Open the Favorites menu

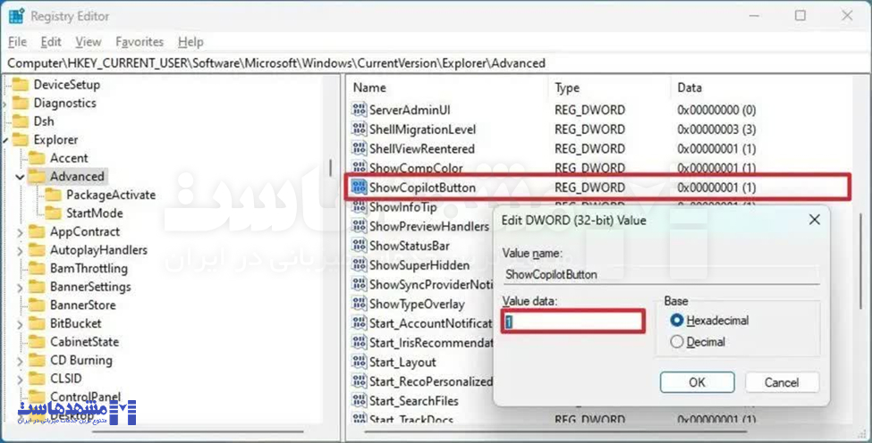click(140, 42)
